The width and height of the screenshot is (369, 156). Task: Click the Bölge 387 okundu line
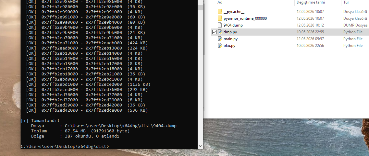[75, 136]
